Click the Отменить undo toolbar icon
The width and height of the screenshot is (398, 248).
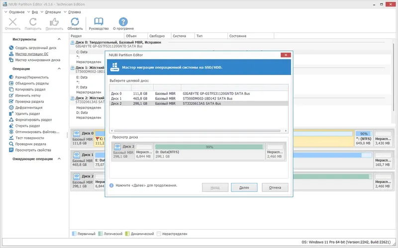tap(13, 22)
